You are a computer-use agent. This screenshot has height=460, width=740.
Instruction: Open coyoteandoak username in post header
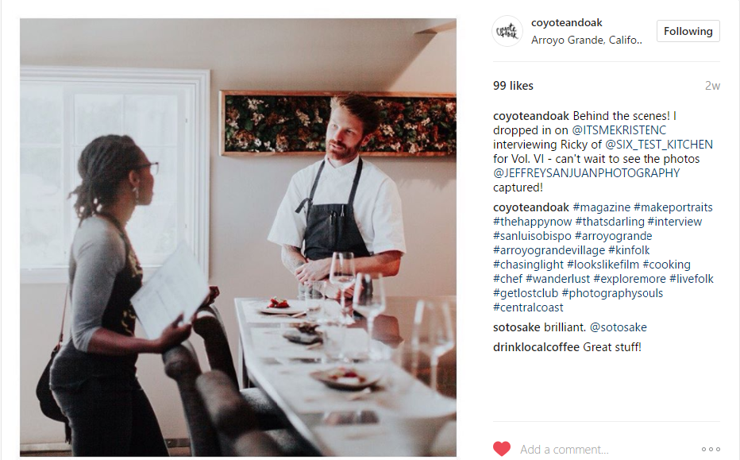[567, 23]
